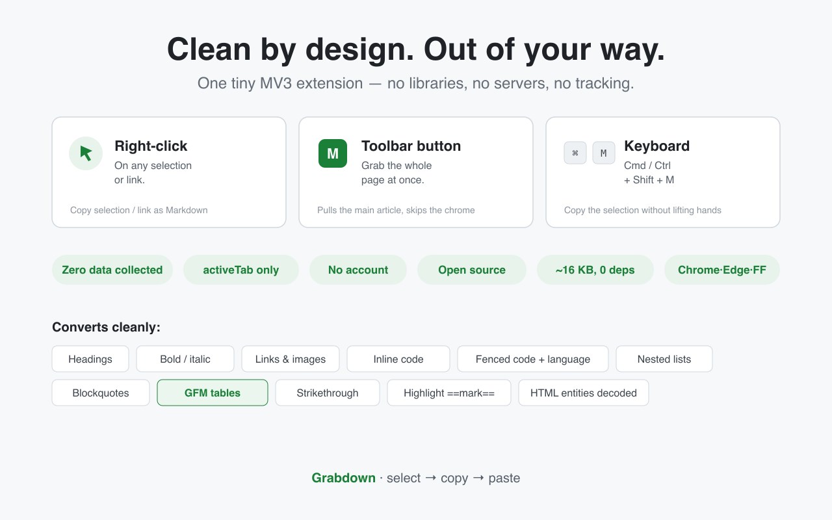Screen dimensions: 832x520
Task: Select the Blockquotes chip
Action: [101, 393]
